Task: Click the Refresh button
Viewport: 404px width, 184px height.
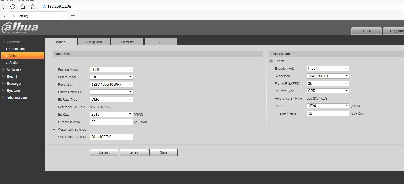Action: (134, 152)
